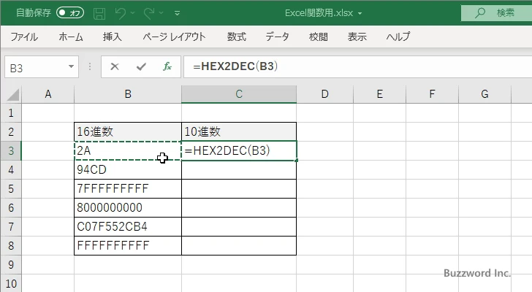Toggle the AutoSave switch
The width and height of the screenshot is (532, 292).
70,13
